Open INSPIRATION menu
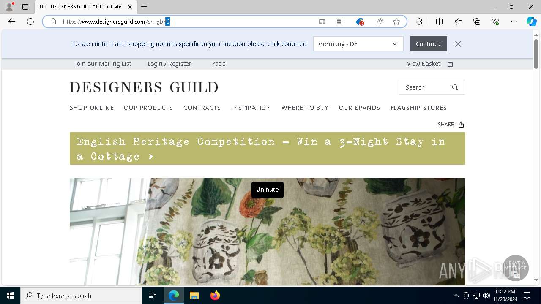Image resolution: width=541 pixels, height=304 pixels. 251,108
